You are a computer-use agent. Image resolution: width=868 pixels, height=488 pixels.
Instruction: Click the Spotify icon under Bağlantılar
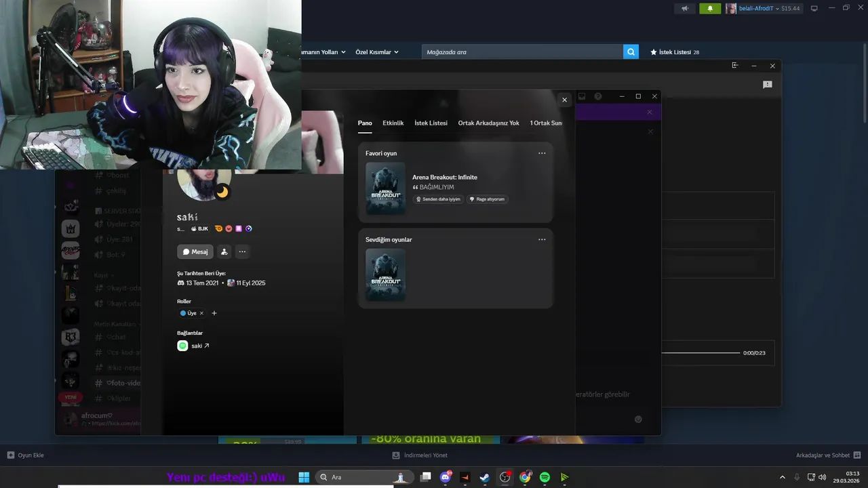click(x=182, y=346)
